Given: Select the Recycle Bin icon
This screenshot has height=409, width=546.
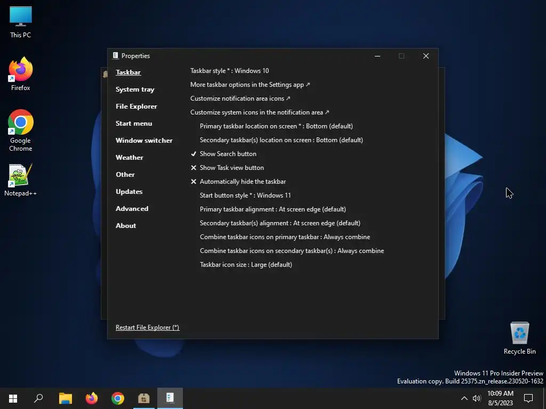Looking at the screenshot, I should point(519,338).
